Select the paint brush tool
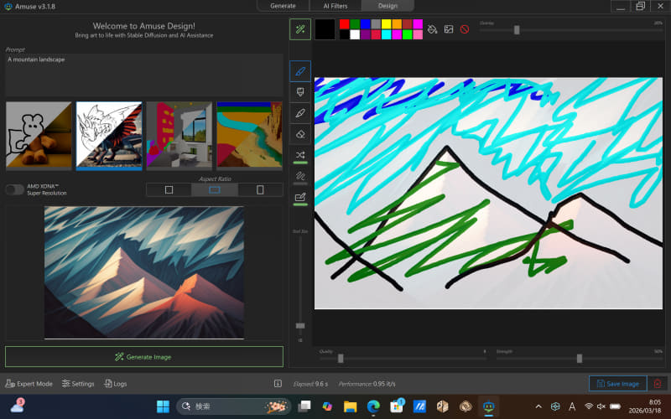Image resolution: width=671 pixels, height=419 pixels. (x=300, y=92)
